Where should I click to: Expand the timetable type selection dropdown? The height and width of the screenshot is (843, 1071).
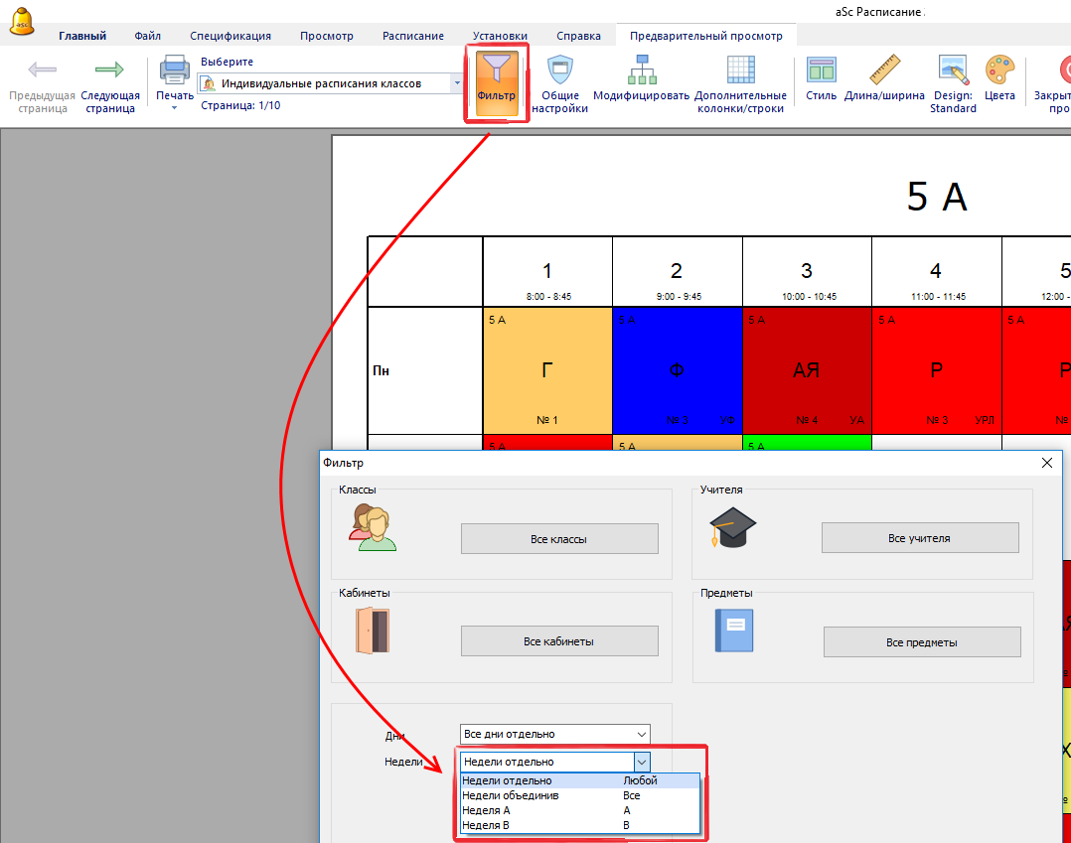pyautogui.click(x=457, y=84)
